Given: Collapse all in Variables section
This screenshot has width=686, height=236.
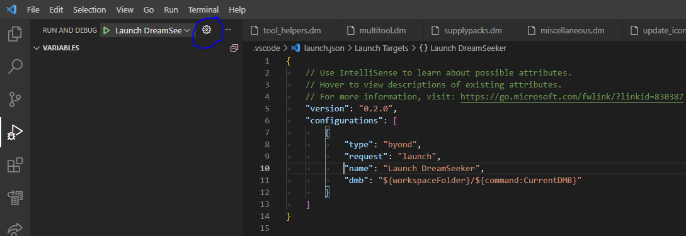Looking at the screenshot, I should tap(234, 48).
